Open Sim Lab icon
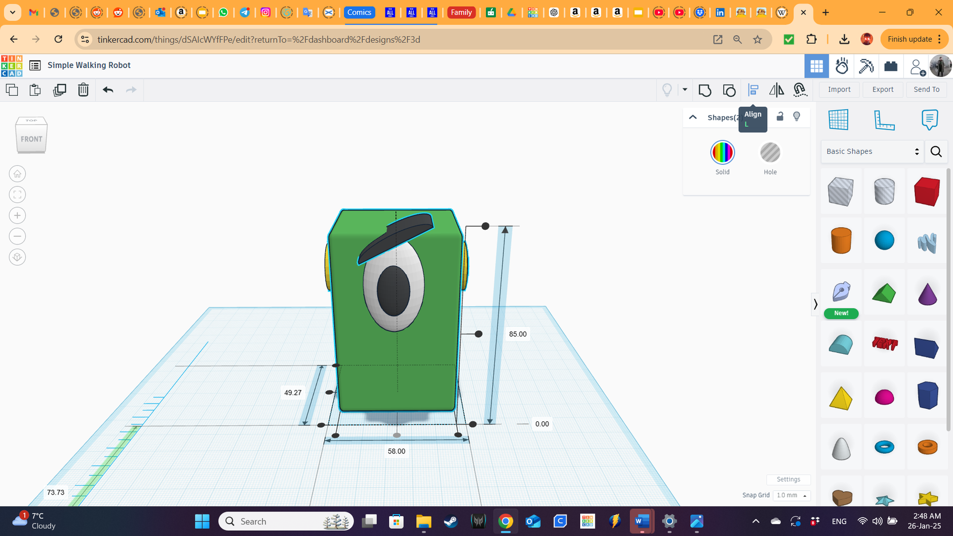 click(x=841, y=66)
